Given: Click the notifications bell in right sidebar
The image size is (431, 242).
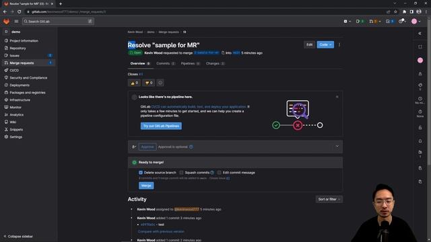Looking at the screenshot, I should (x=420, y=141).
